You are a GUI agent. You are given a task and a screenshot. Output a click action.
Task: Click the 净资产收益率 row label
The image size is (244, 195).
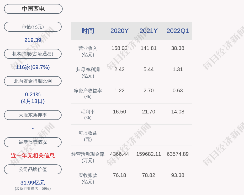tap(88, 94)
